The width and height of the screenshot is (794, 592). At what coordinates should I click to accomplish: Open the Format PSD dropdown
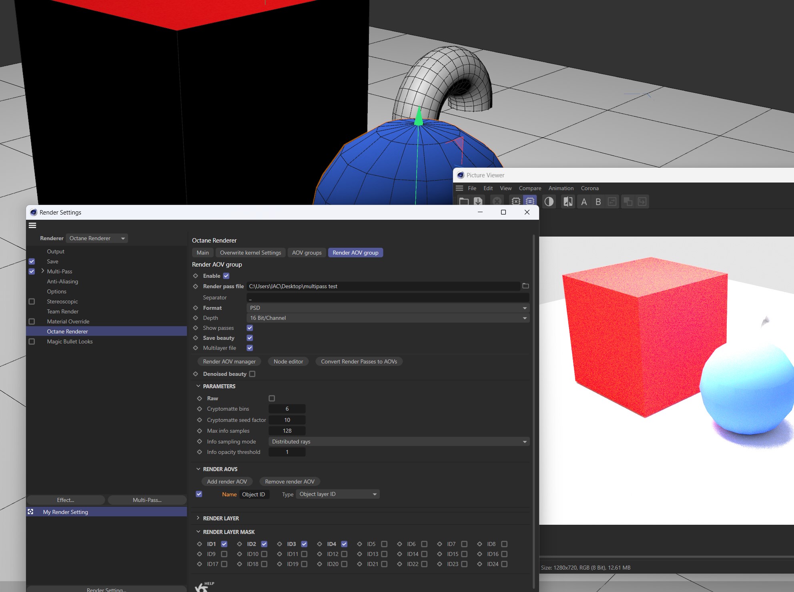(387, 308)
